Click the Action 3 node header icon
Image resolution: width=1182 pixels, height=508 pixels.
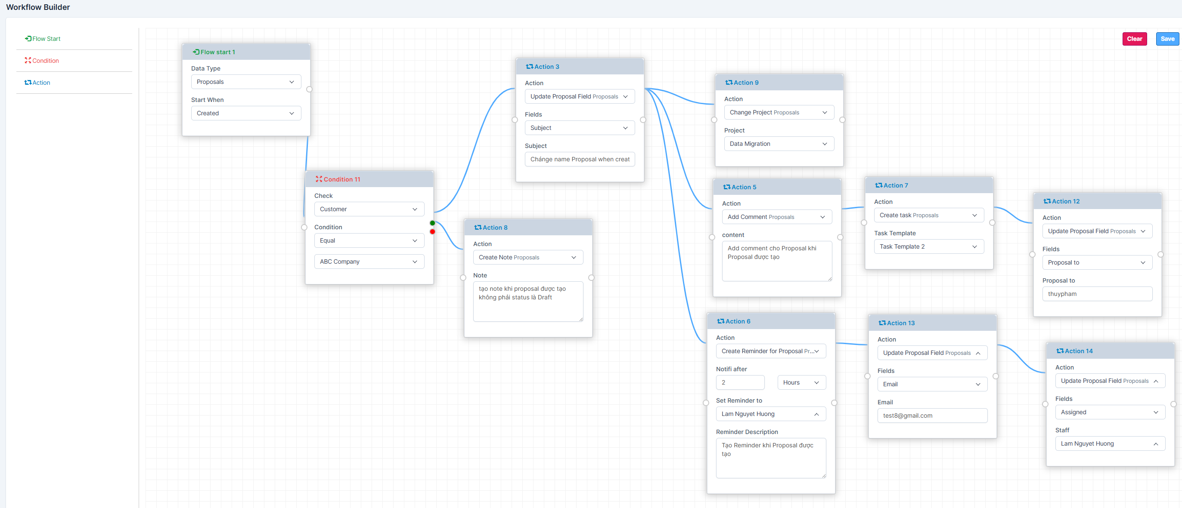coord(530,67)
